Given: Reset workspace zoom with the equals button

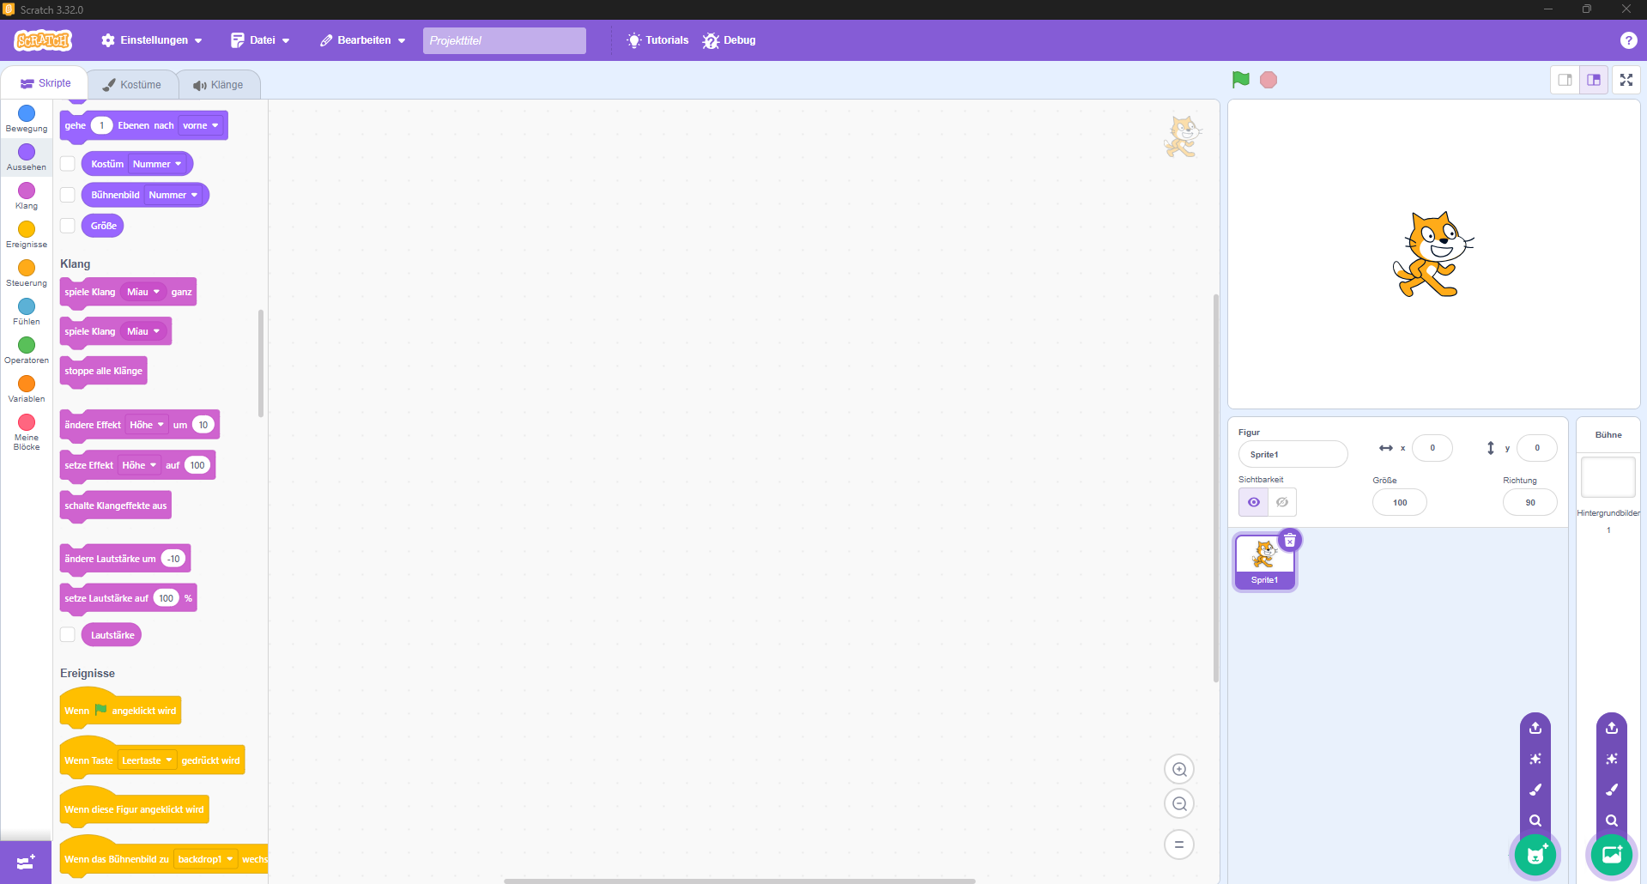Looking at the screenshot, I should [1179, 845].
